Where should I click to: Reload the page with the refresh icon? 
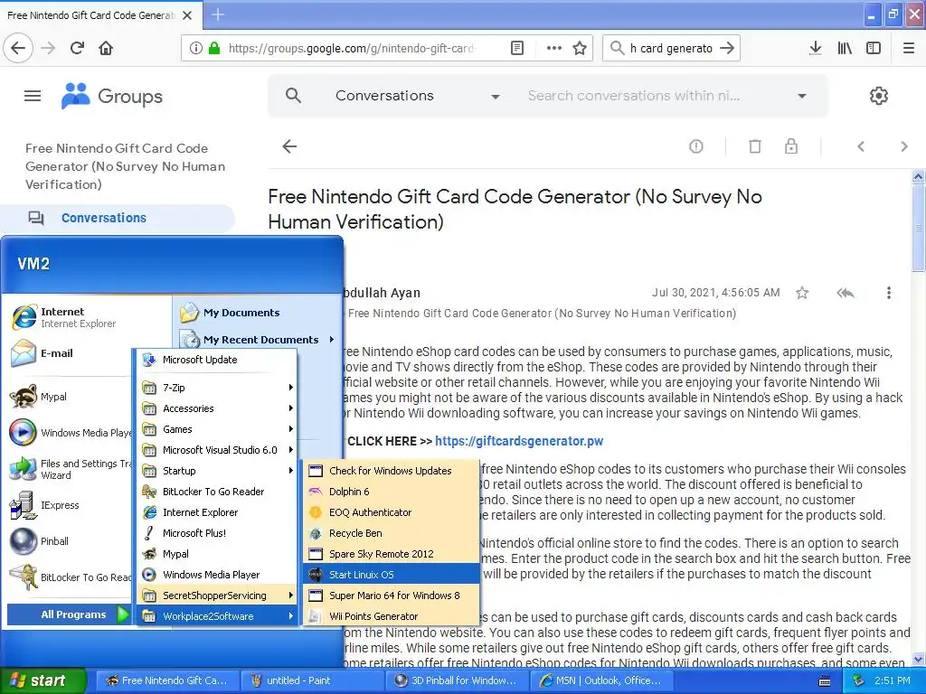tap(77, 48)
